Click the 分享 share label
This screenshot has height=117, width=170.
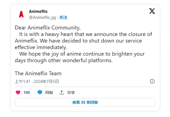pyautogui.click(x=71, y=92)
